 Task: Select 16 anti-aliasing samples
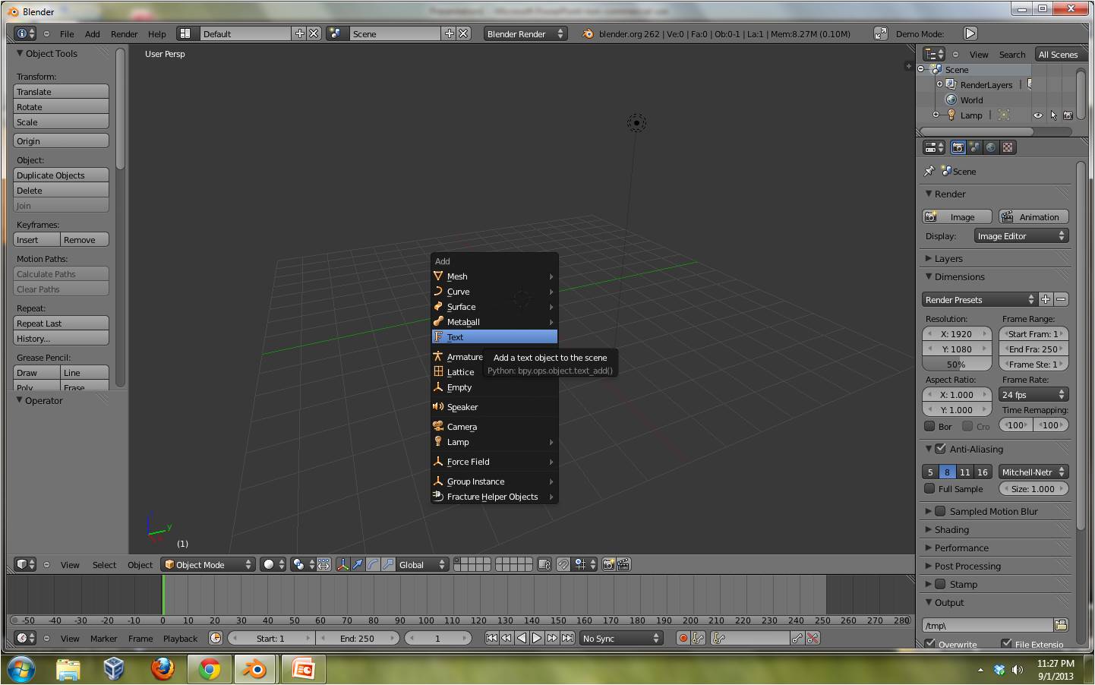point(983,472)
